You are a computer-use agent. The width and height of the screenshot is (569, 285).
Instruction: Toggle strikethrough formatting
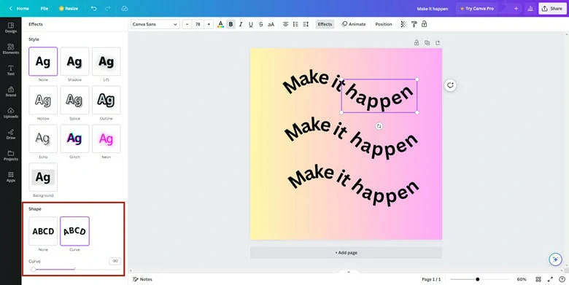point(261,24)
